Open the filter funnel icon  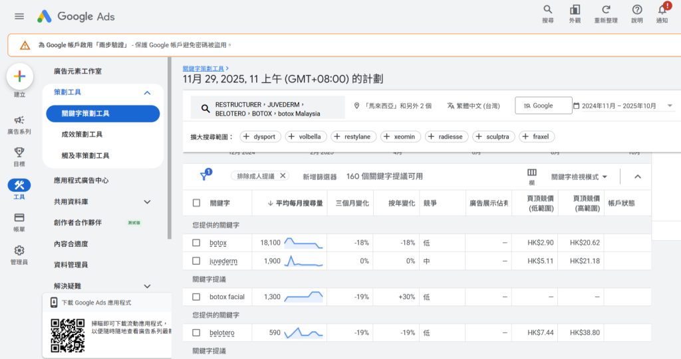click(205, 176)
